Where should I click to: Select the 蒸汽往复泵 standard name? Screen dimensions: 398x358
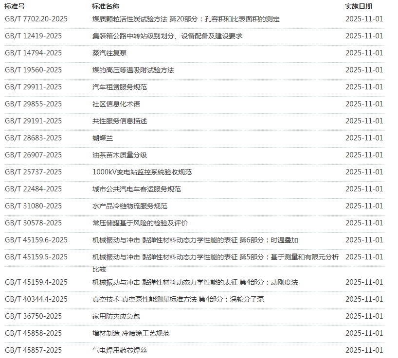coord(109,53)
